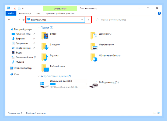
Task: Click the Музыка note icon in sidebar
Action: point(13,62)
